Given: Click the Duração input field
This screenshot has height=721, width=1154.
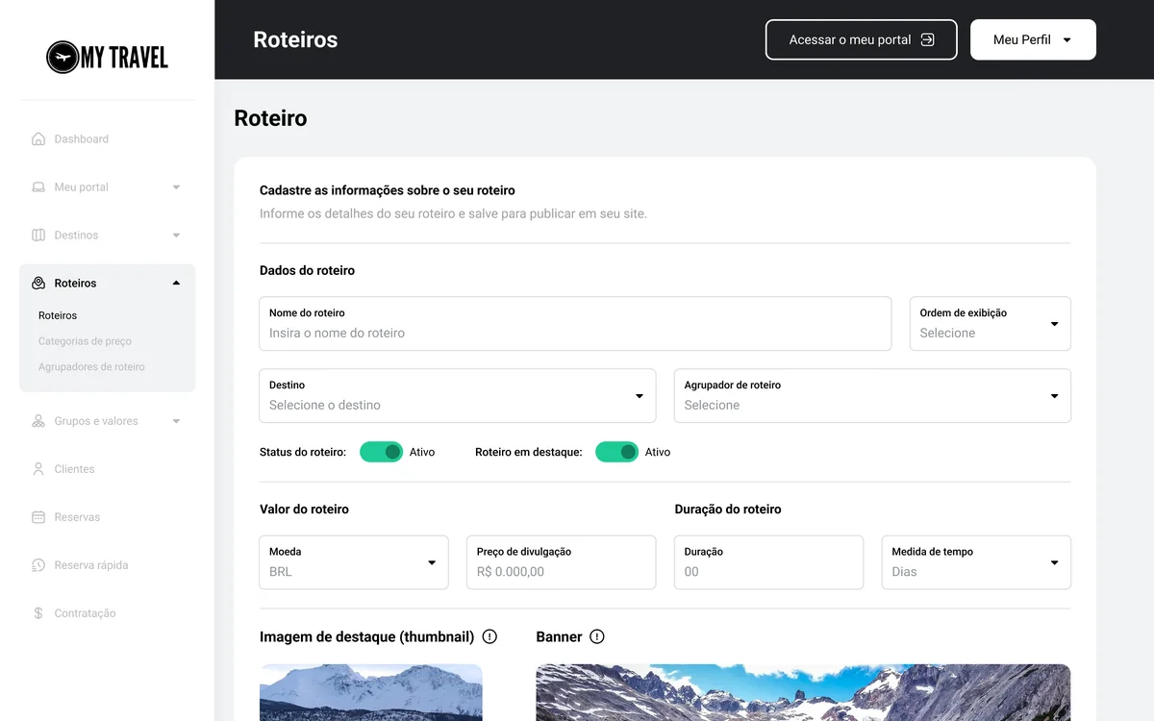Looking at the screenshot, I should 768,562.
